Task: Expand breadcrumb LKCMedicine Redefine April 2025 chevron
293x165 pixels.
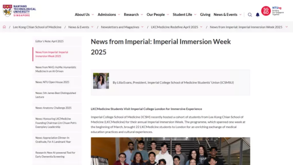Action: [x=201, y=27]
